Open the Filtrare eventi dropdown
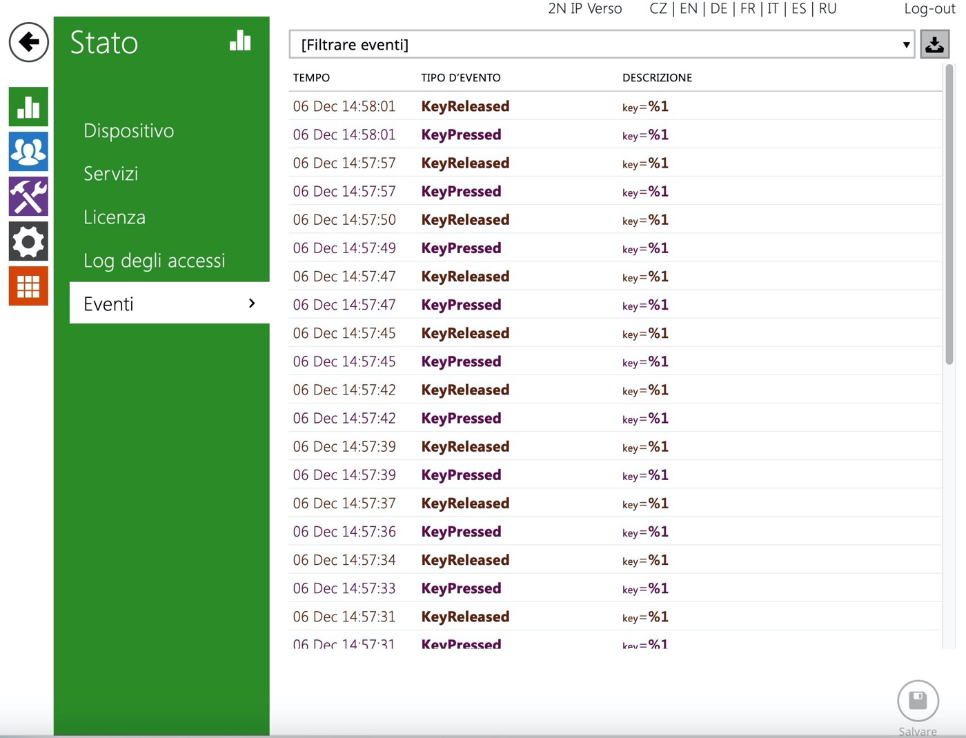 coord(602,45)
